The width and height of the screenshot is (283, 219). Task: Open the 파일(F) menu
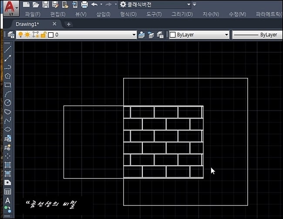[33, 14]
